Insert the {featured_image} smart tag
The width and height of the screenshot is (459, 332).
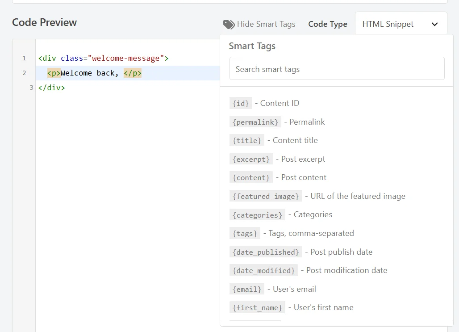(x=266, y=196)
